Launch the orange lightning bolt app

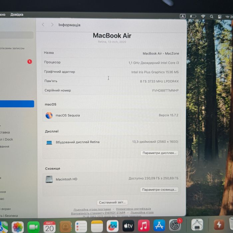[x=219, y=225]
